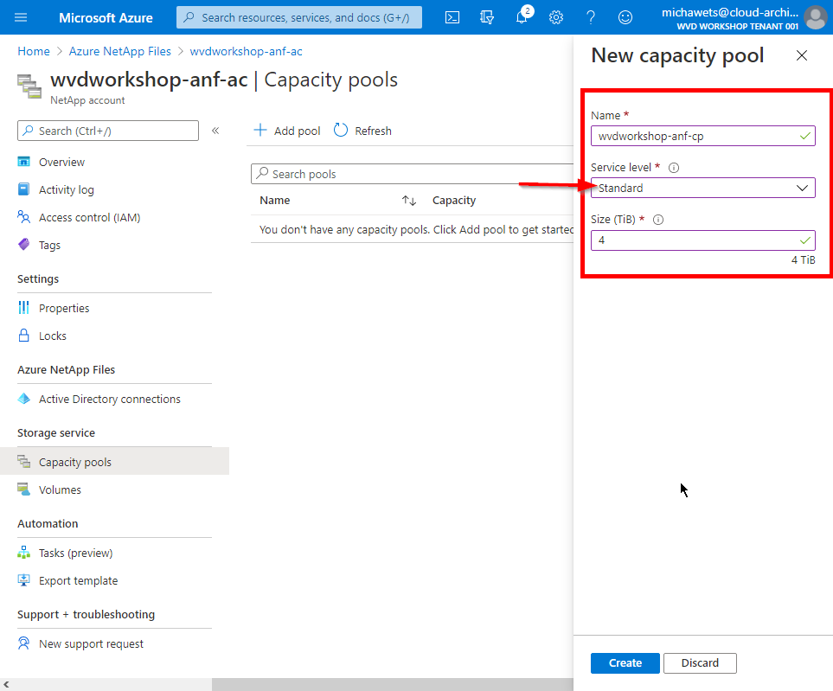Click the Overview icon in sidebar
833x691 pixels.
pyautogui.click(x=24, y=162)
